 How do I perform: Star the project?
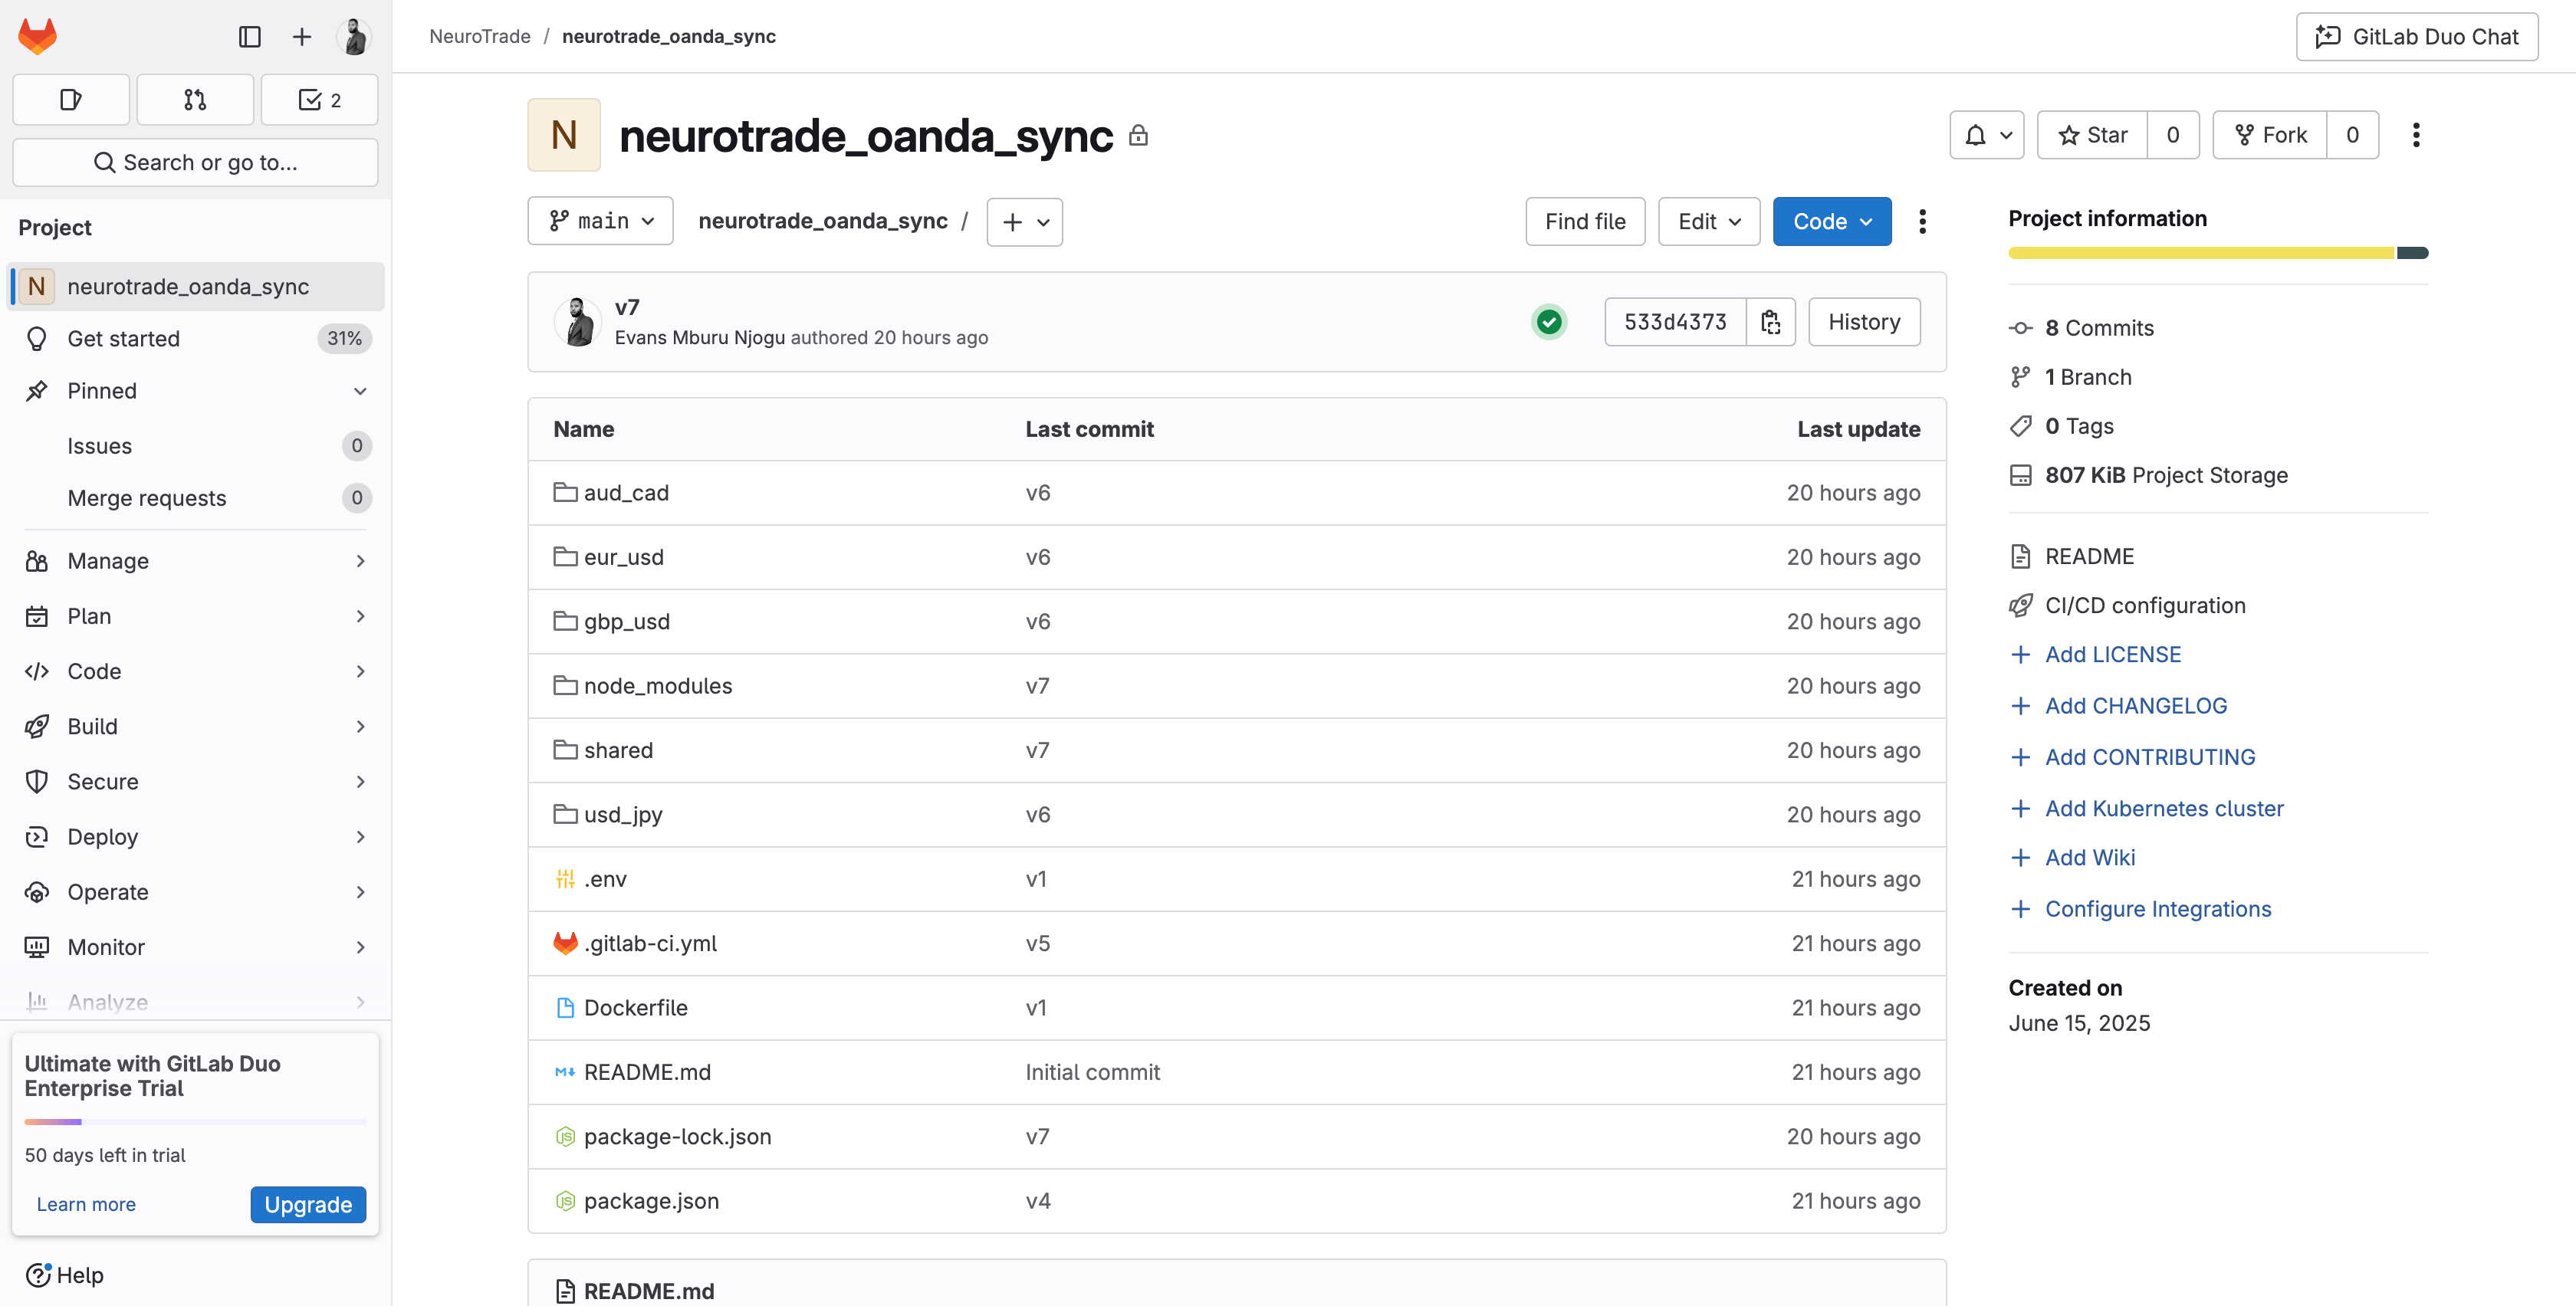pos(2092,135)
